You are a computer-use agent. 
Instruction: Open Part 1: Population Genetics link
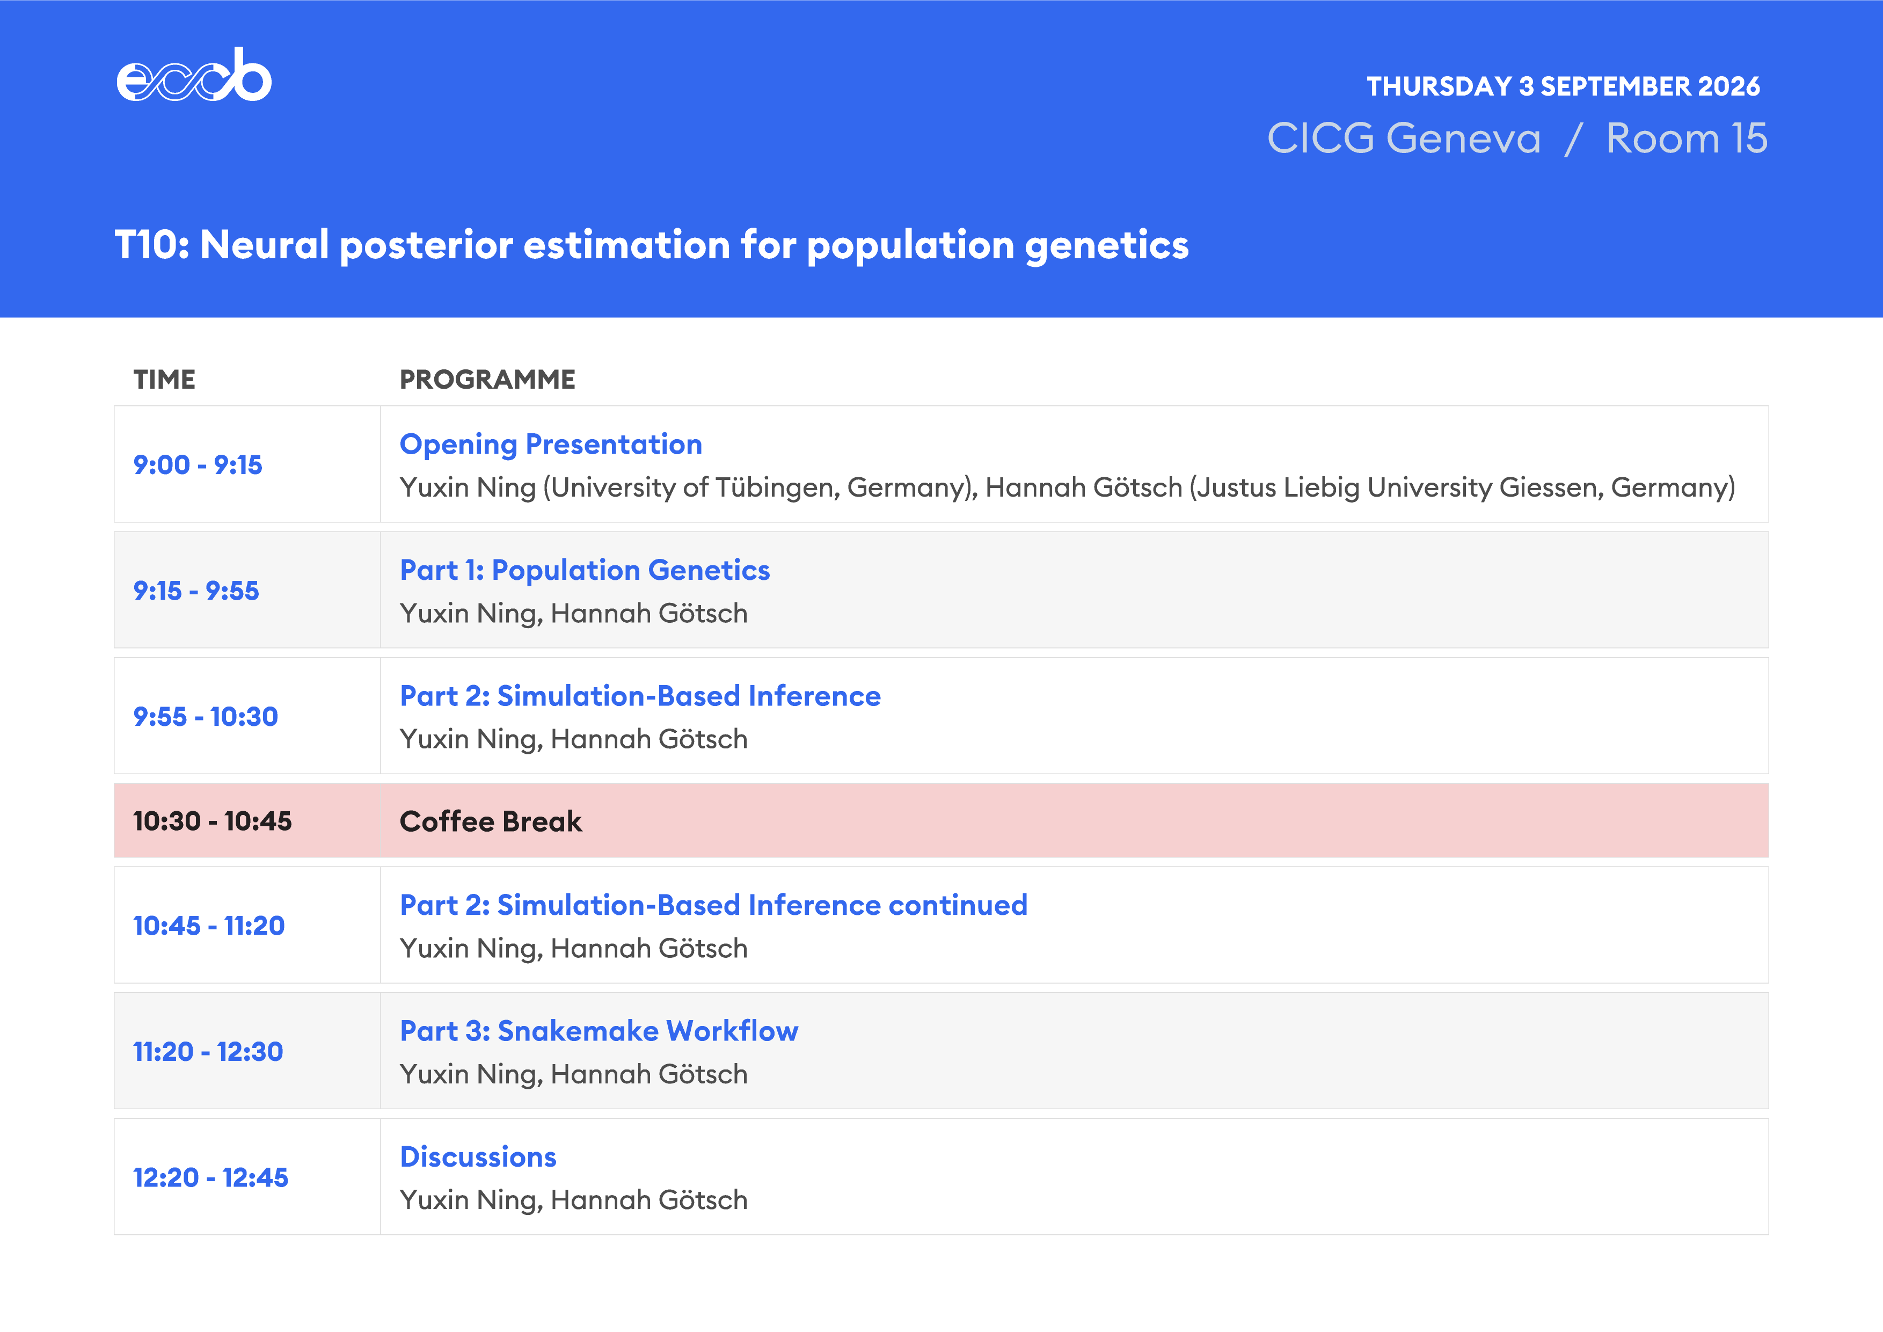(585, 569)
